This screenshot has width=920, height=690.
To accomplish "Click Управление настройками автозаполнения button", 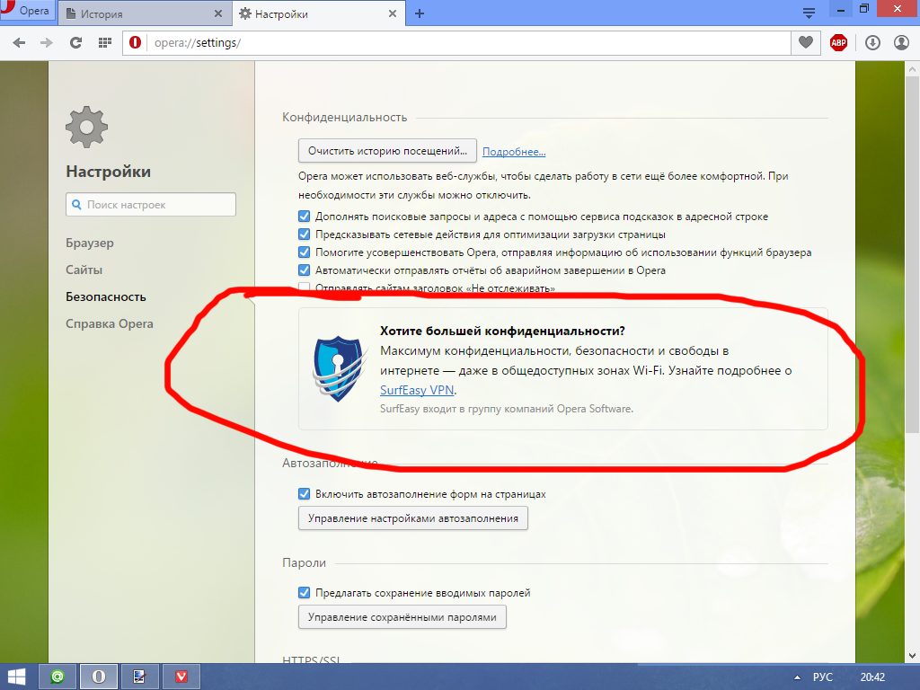I will 413,518.
